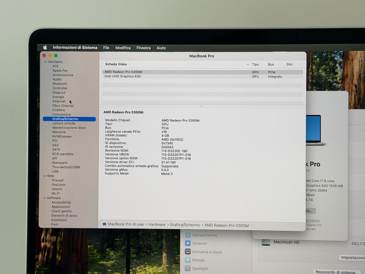This screenshot has height=274, width=365.
Task: Select Audio in sidebar
Action: [57, 79]
